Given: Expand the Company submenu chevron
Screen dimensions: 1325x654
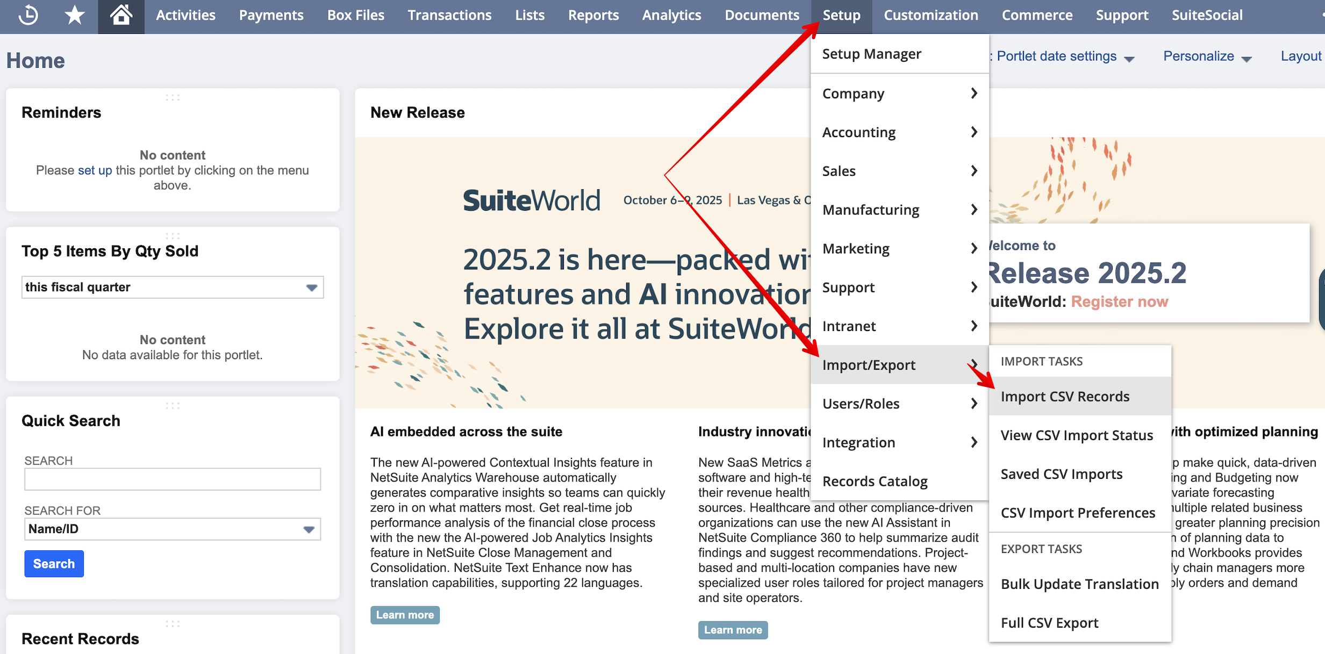Looking at the screenshot, I should point(974,94).
